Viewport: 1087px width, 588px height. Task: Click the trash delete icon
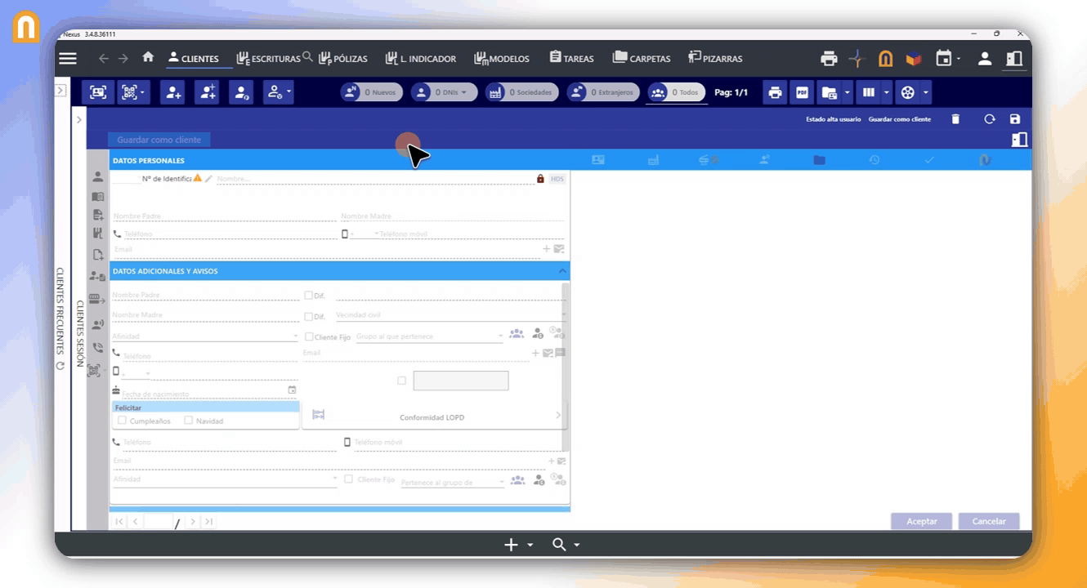[x=955, y=119]
